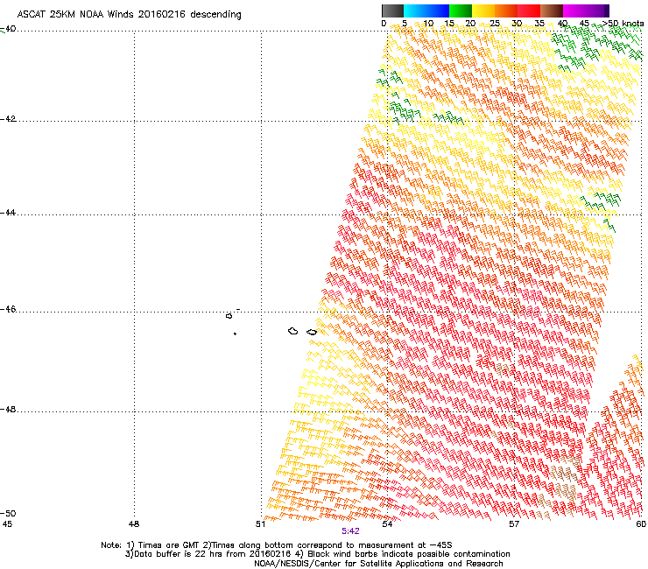
Task: Click the '57' longitude axis label
Action: tap(514, 524)
